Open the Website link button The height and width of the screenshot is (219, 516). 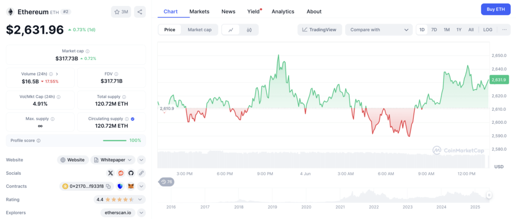point(73,160)
